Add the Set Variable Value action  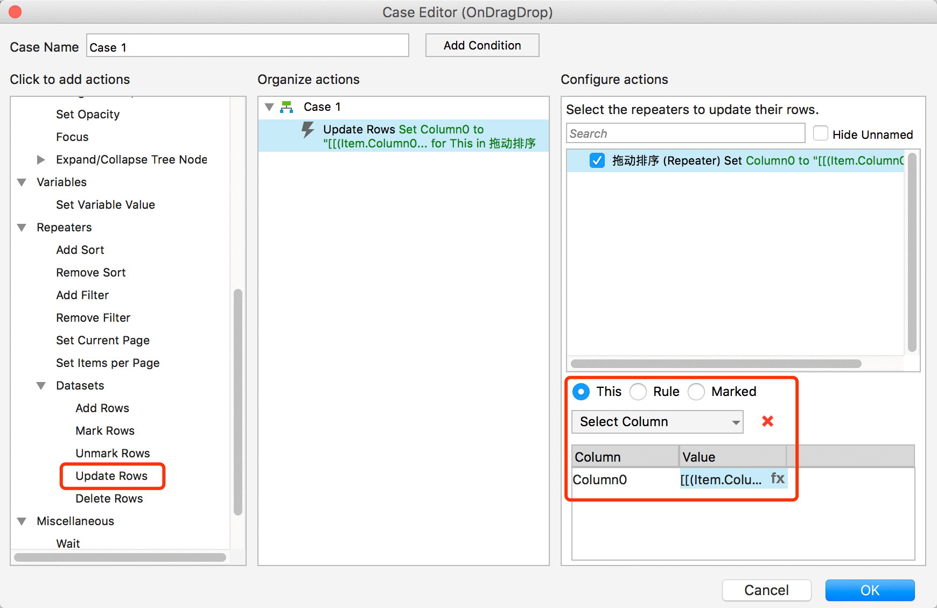tap(106, 205)
